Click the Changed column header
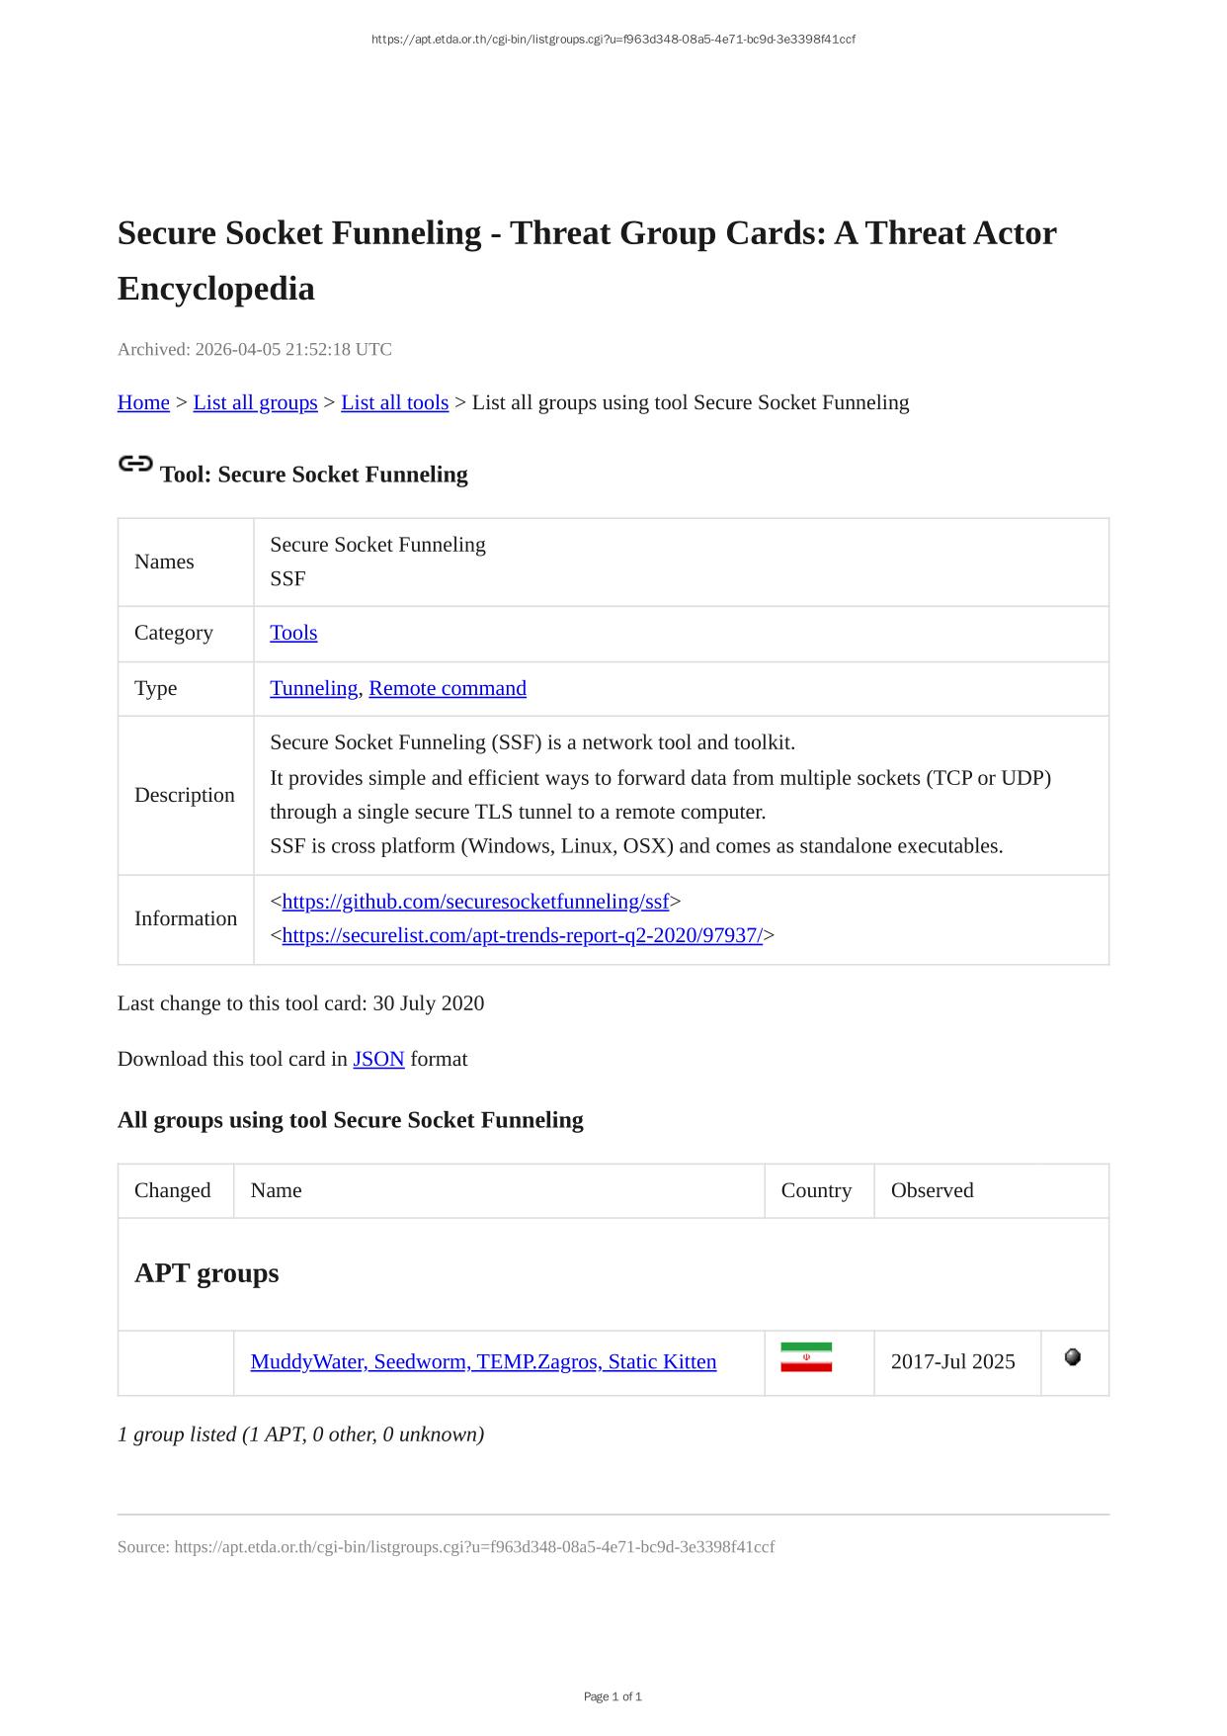1227x1736 pixels. pyautogui.click(x=173, y=1190)
